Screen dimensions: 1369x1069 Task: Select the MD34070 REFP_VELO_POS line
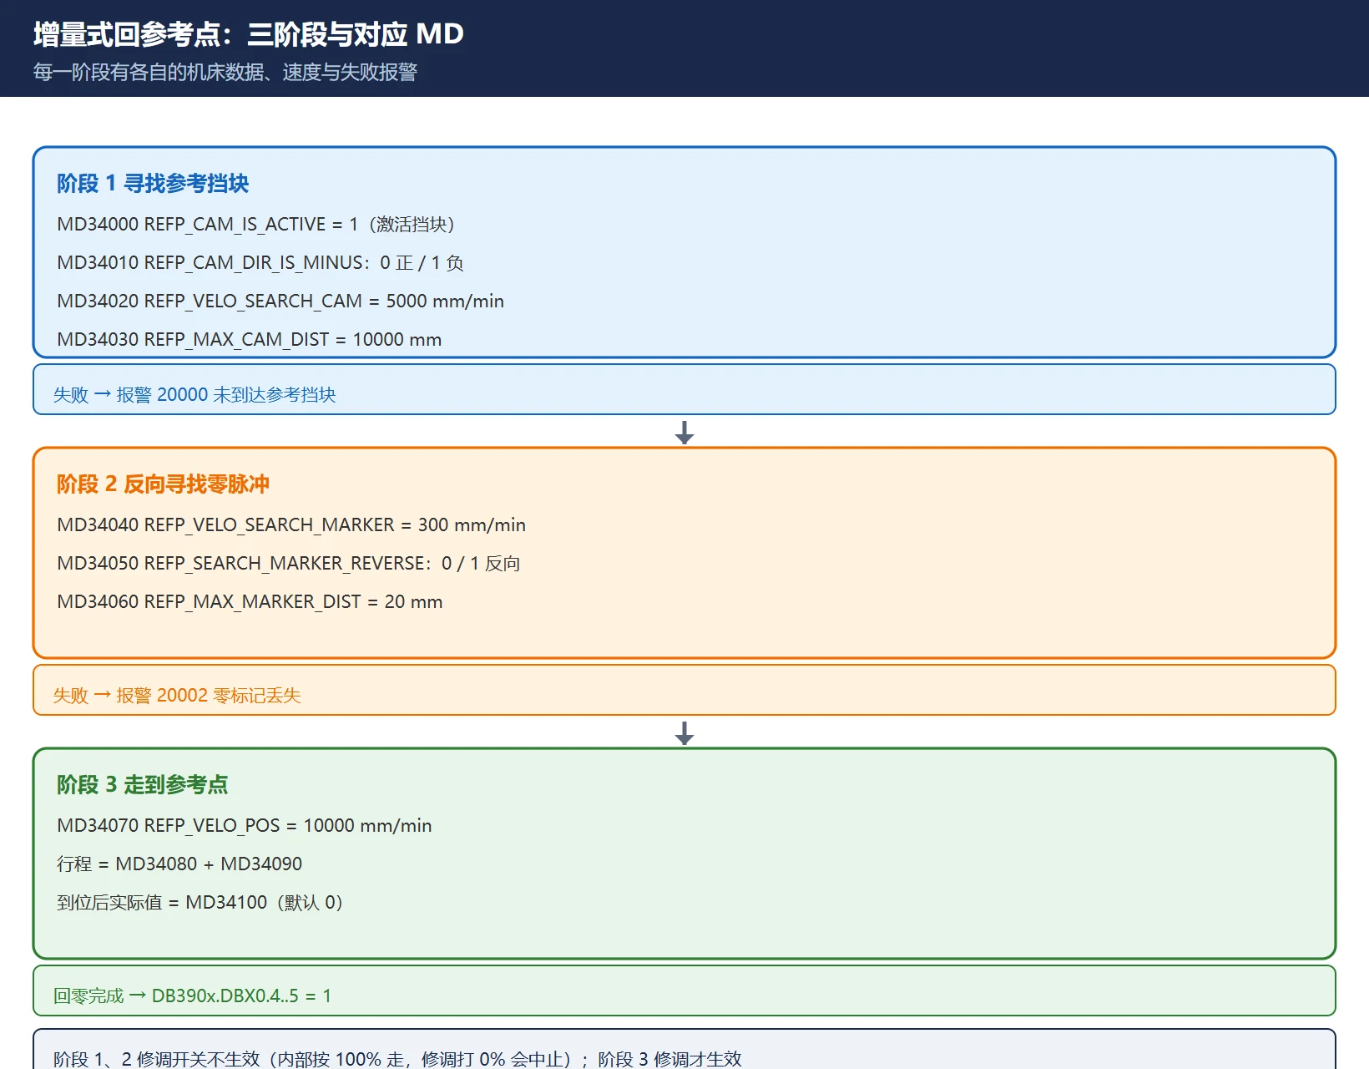(245, 826)
